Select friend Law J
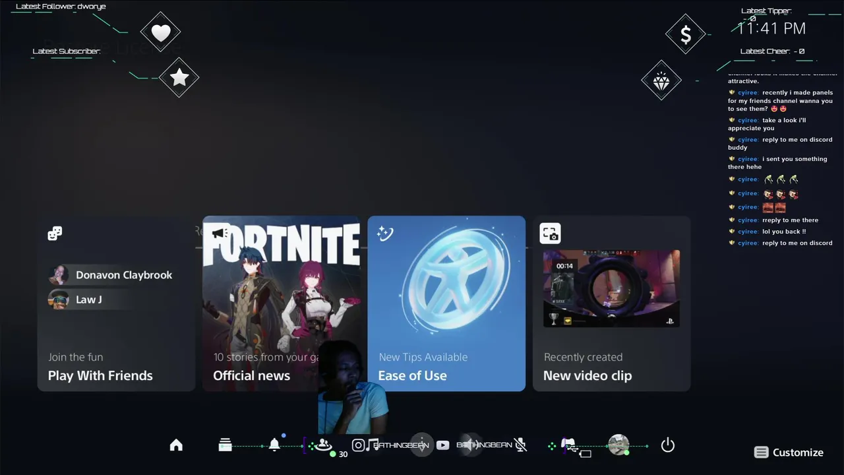 [75, 300]
